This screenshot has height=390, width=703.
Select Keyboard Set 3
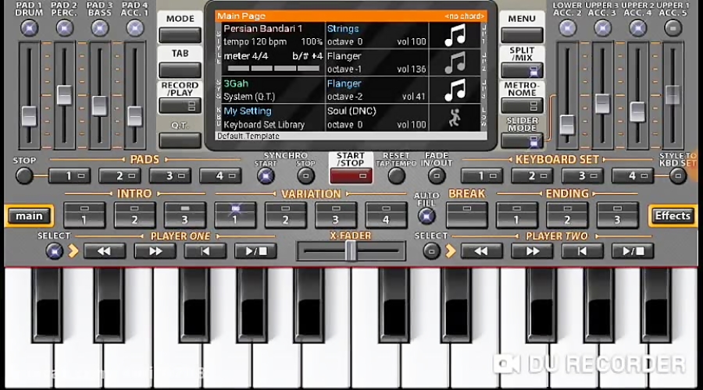coord(582,176)
